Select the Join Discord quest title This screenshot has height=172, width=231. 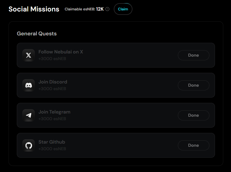click(53, 82)
